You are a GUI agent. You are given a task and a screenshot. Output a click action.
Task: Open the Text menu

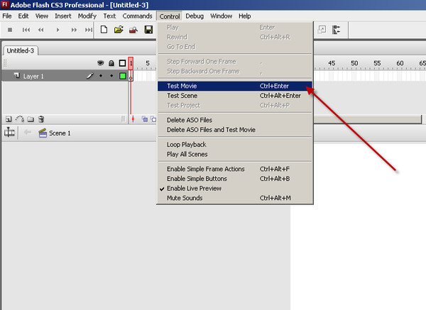tap(109, 16)
